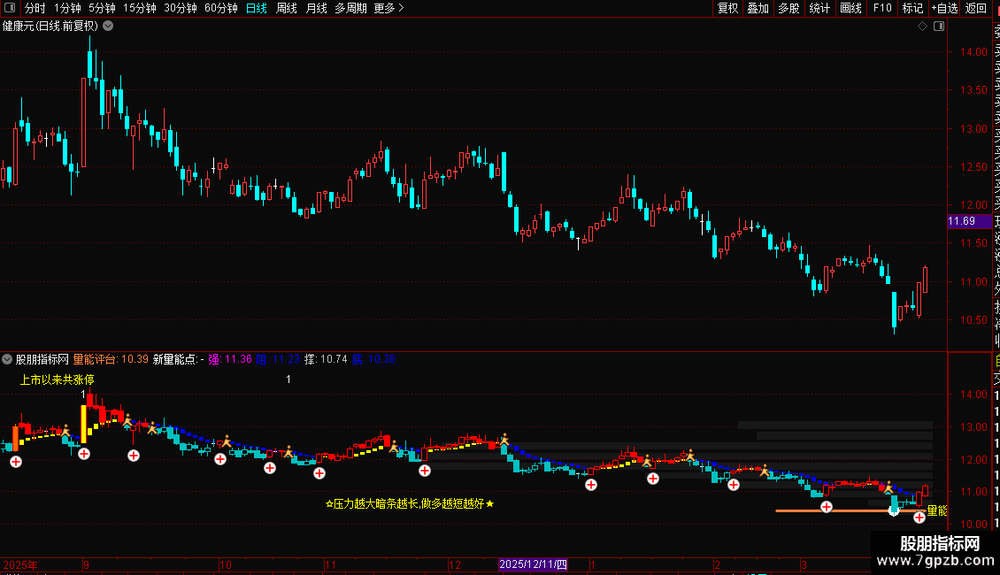Toggle the side panel icon in chart header
The image size is (1000, 575).
click(x=939, y=27)
